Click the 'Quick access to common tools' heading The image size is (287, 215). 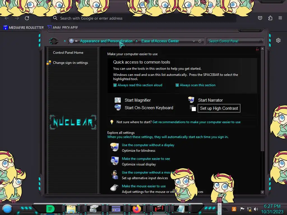142,62
